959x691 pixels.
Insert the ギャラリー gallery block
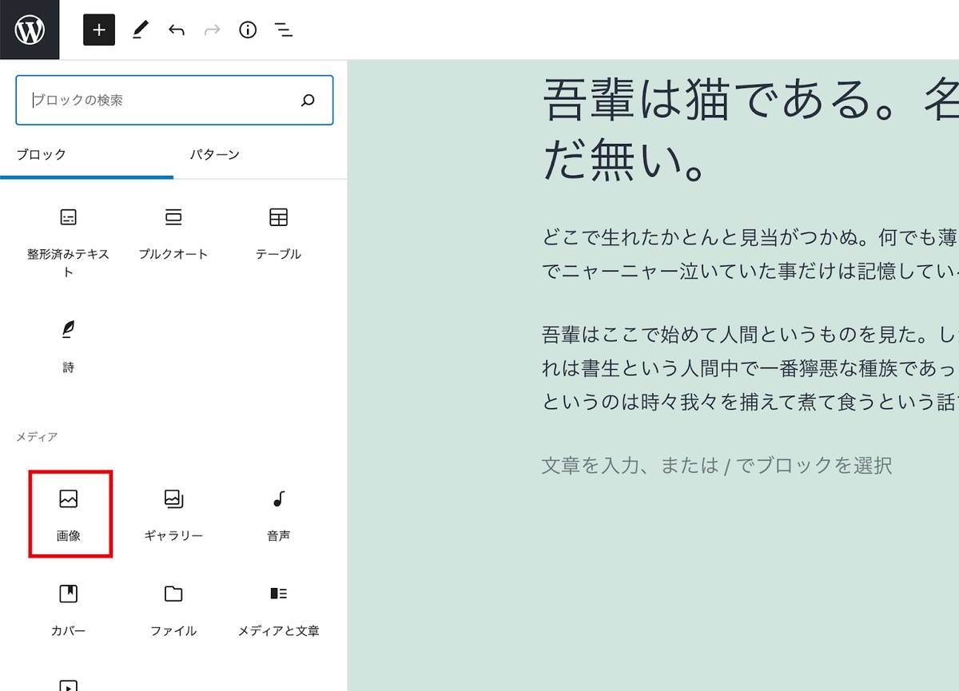[173, 514]
